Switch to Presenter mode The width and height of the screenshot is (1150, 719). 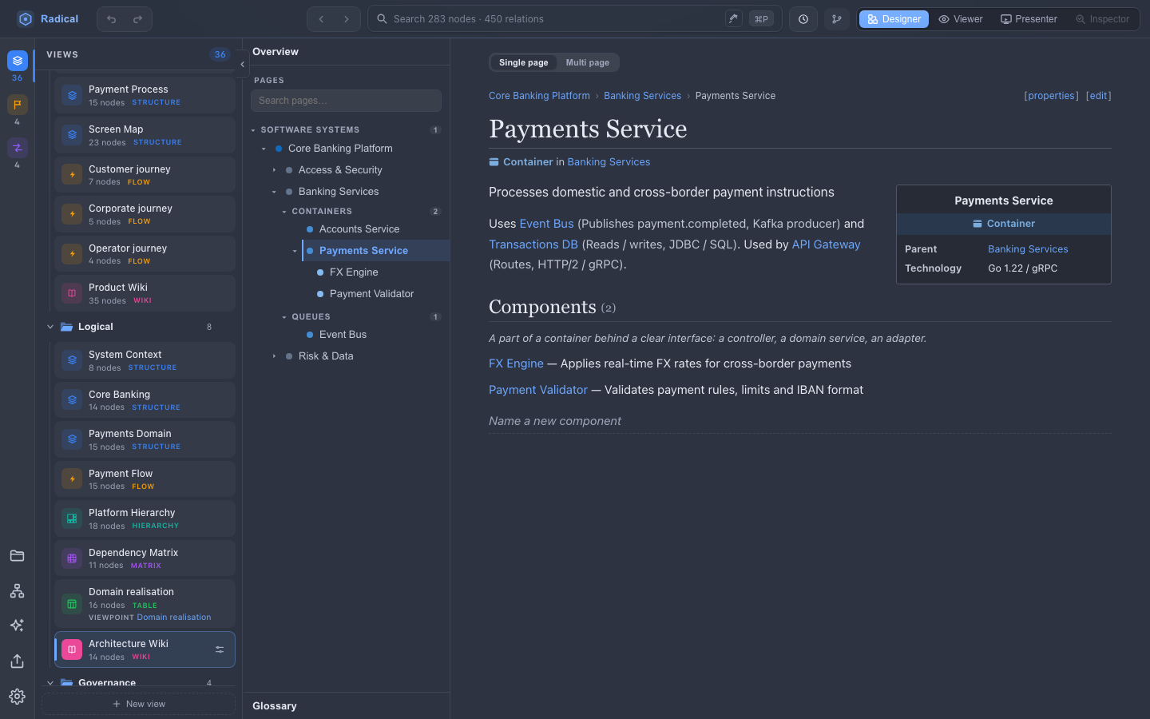coord(1029,19)
